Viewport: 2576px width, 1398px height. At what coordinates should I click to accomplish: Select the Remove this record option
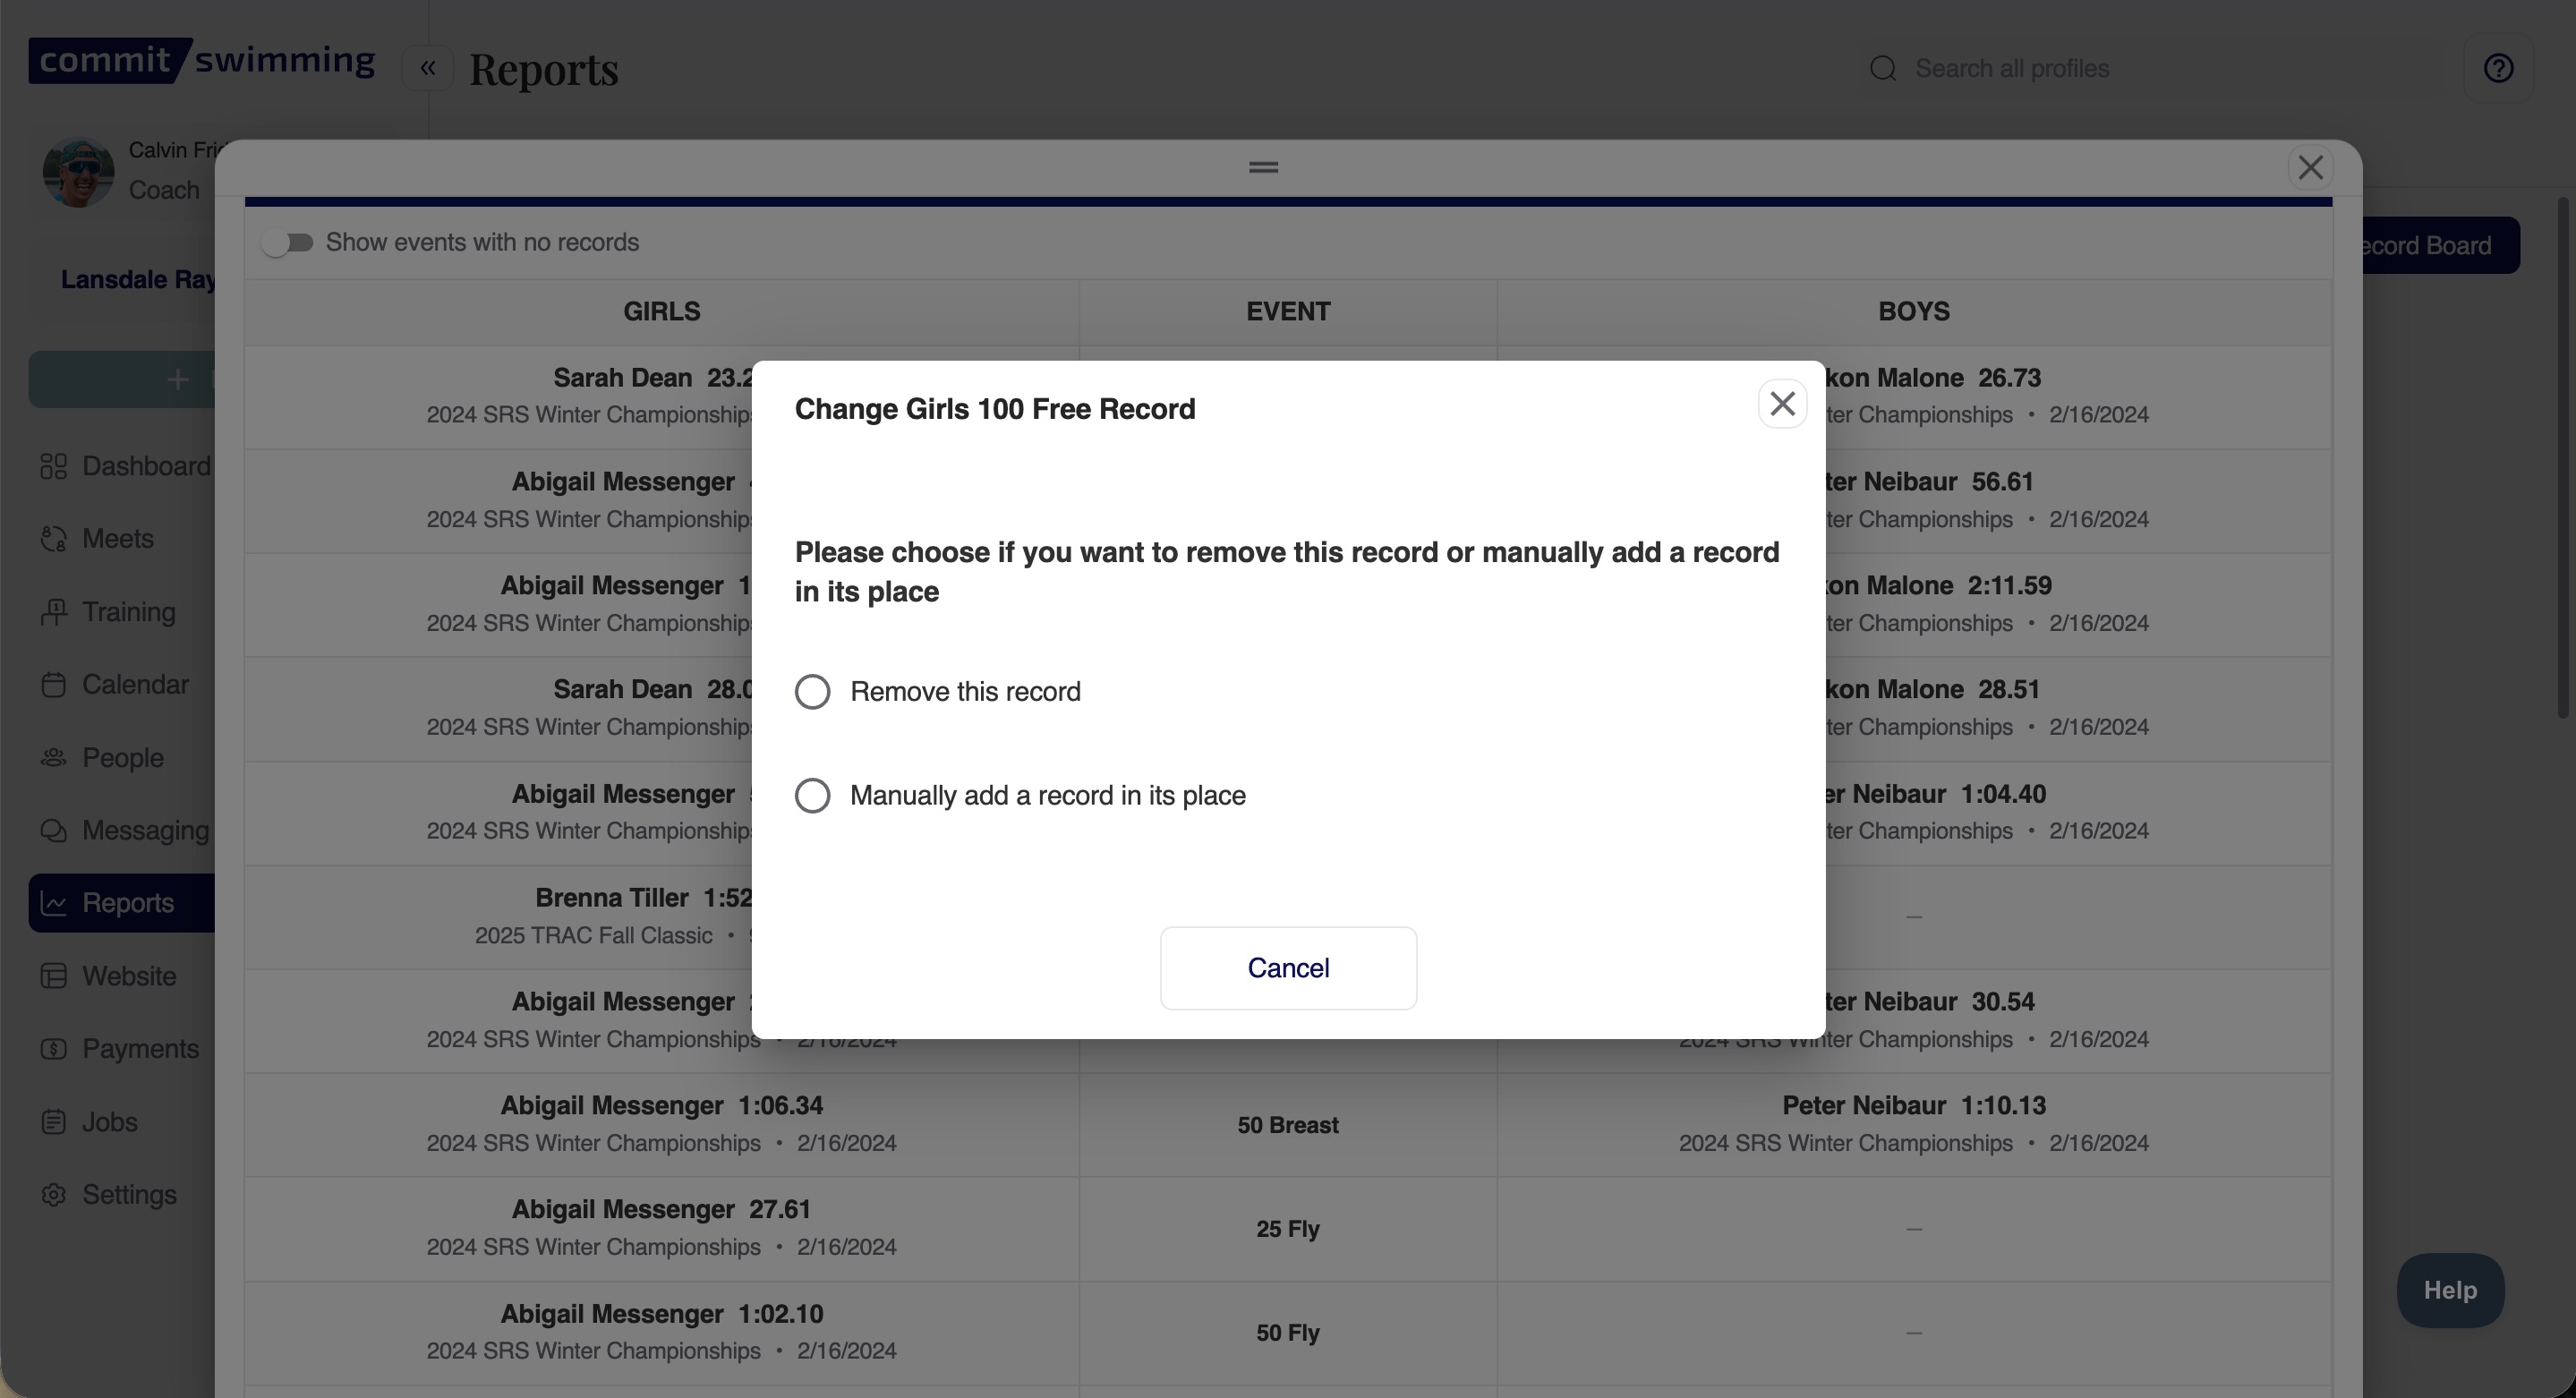click(x=812, y=692)
